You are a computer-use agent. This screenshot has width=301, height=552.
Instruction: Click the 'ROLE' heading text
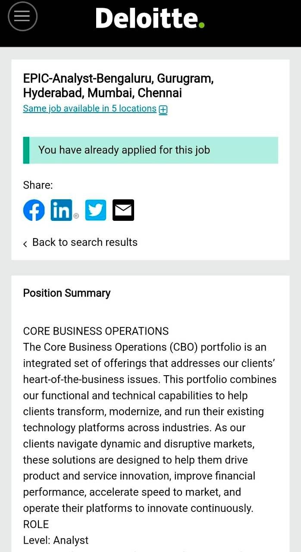(x=36, y=524)
